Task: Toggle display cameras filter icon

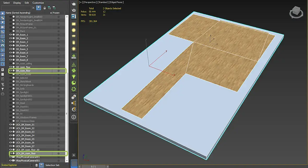Action: click(3, 27)
